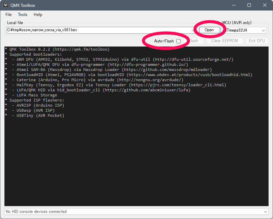Click the 'USBasp (AVR ISP)' log line

(x=30, y=110)
